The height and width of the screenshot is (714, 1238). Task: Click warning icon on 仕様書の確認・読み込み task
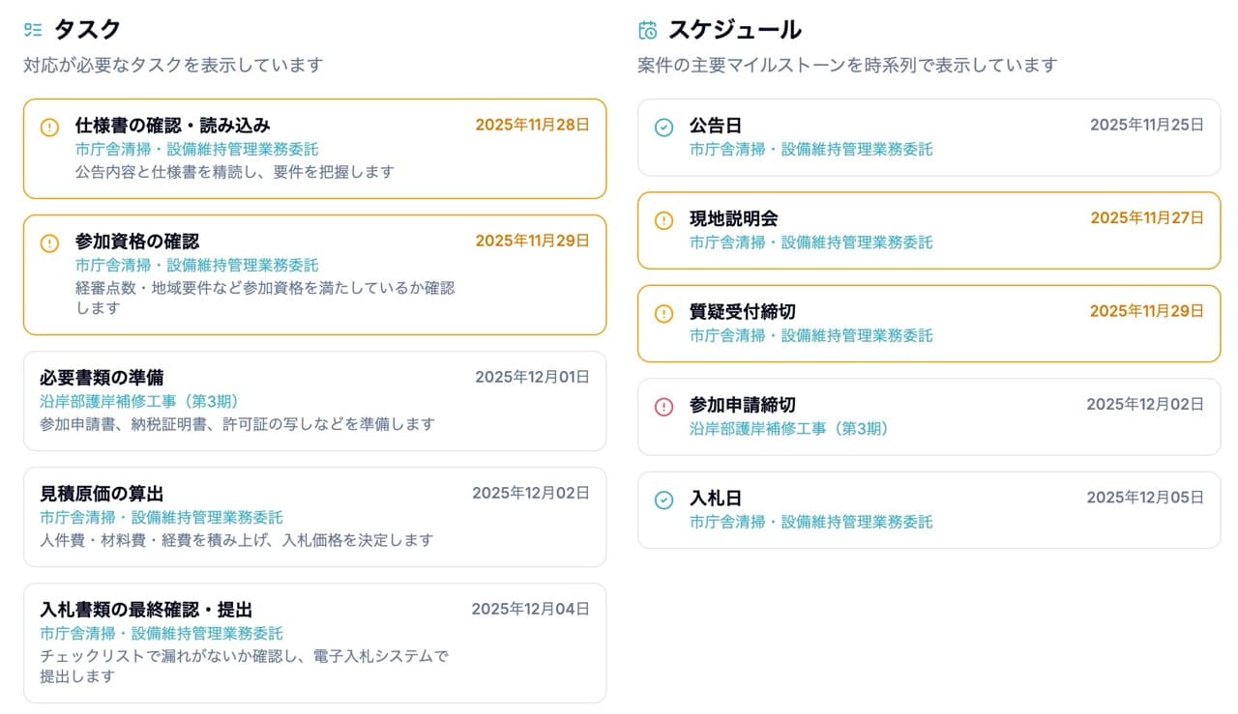click(x=49, y=125)
